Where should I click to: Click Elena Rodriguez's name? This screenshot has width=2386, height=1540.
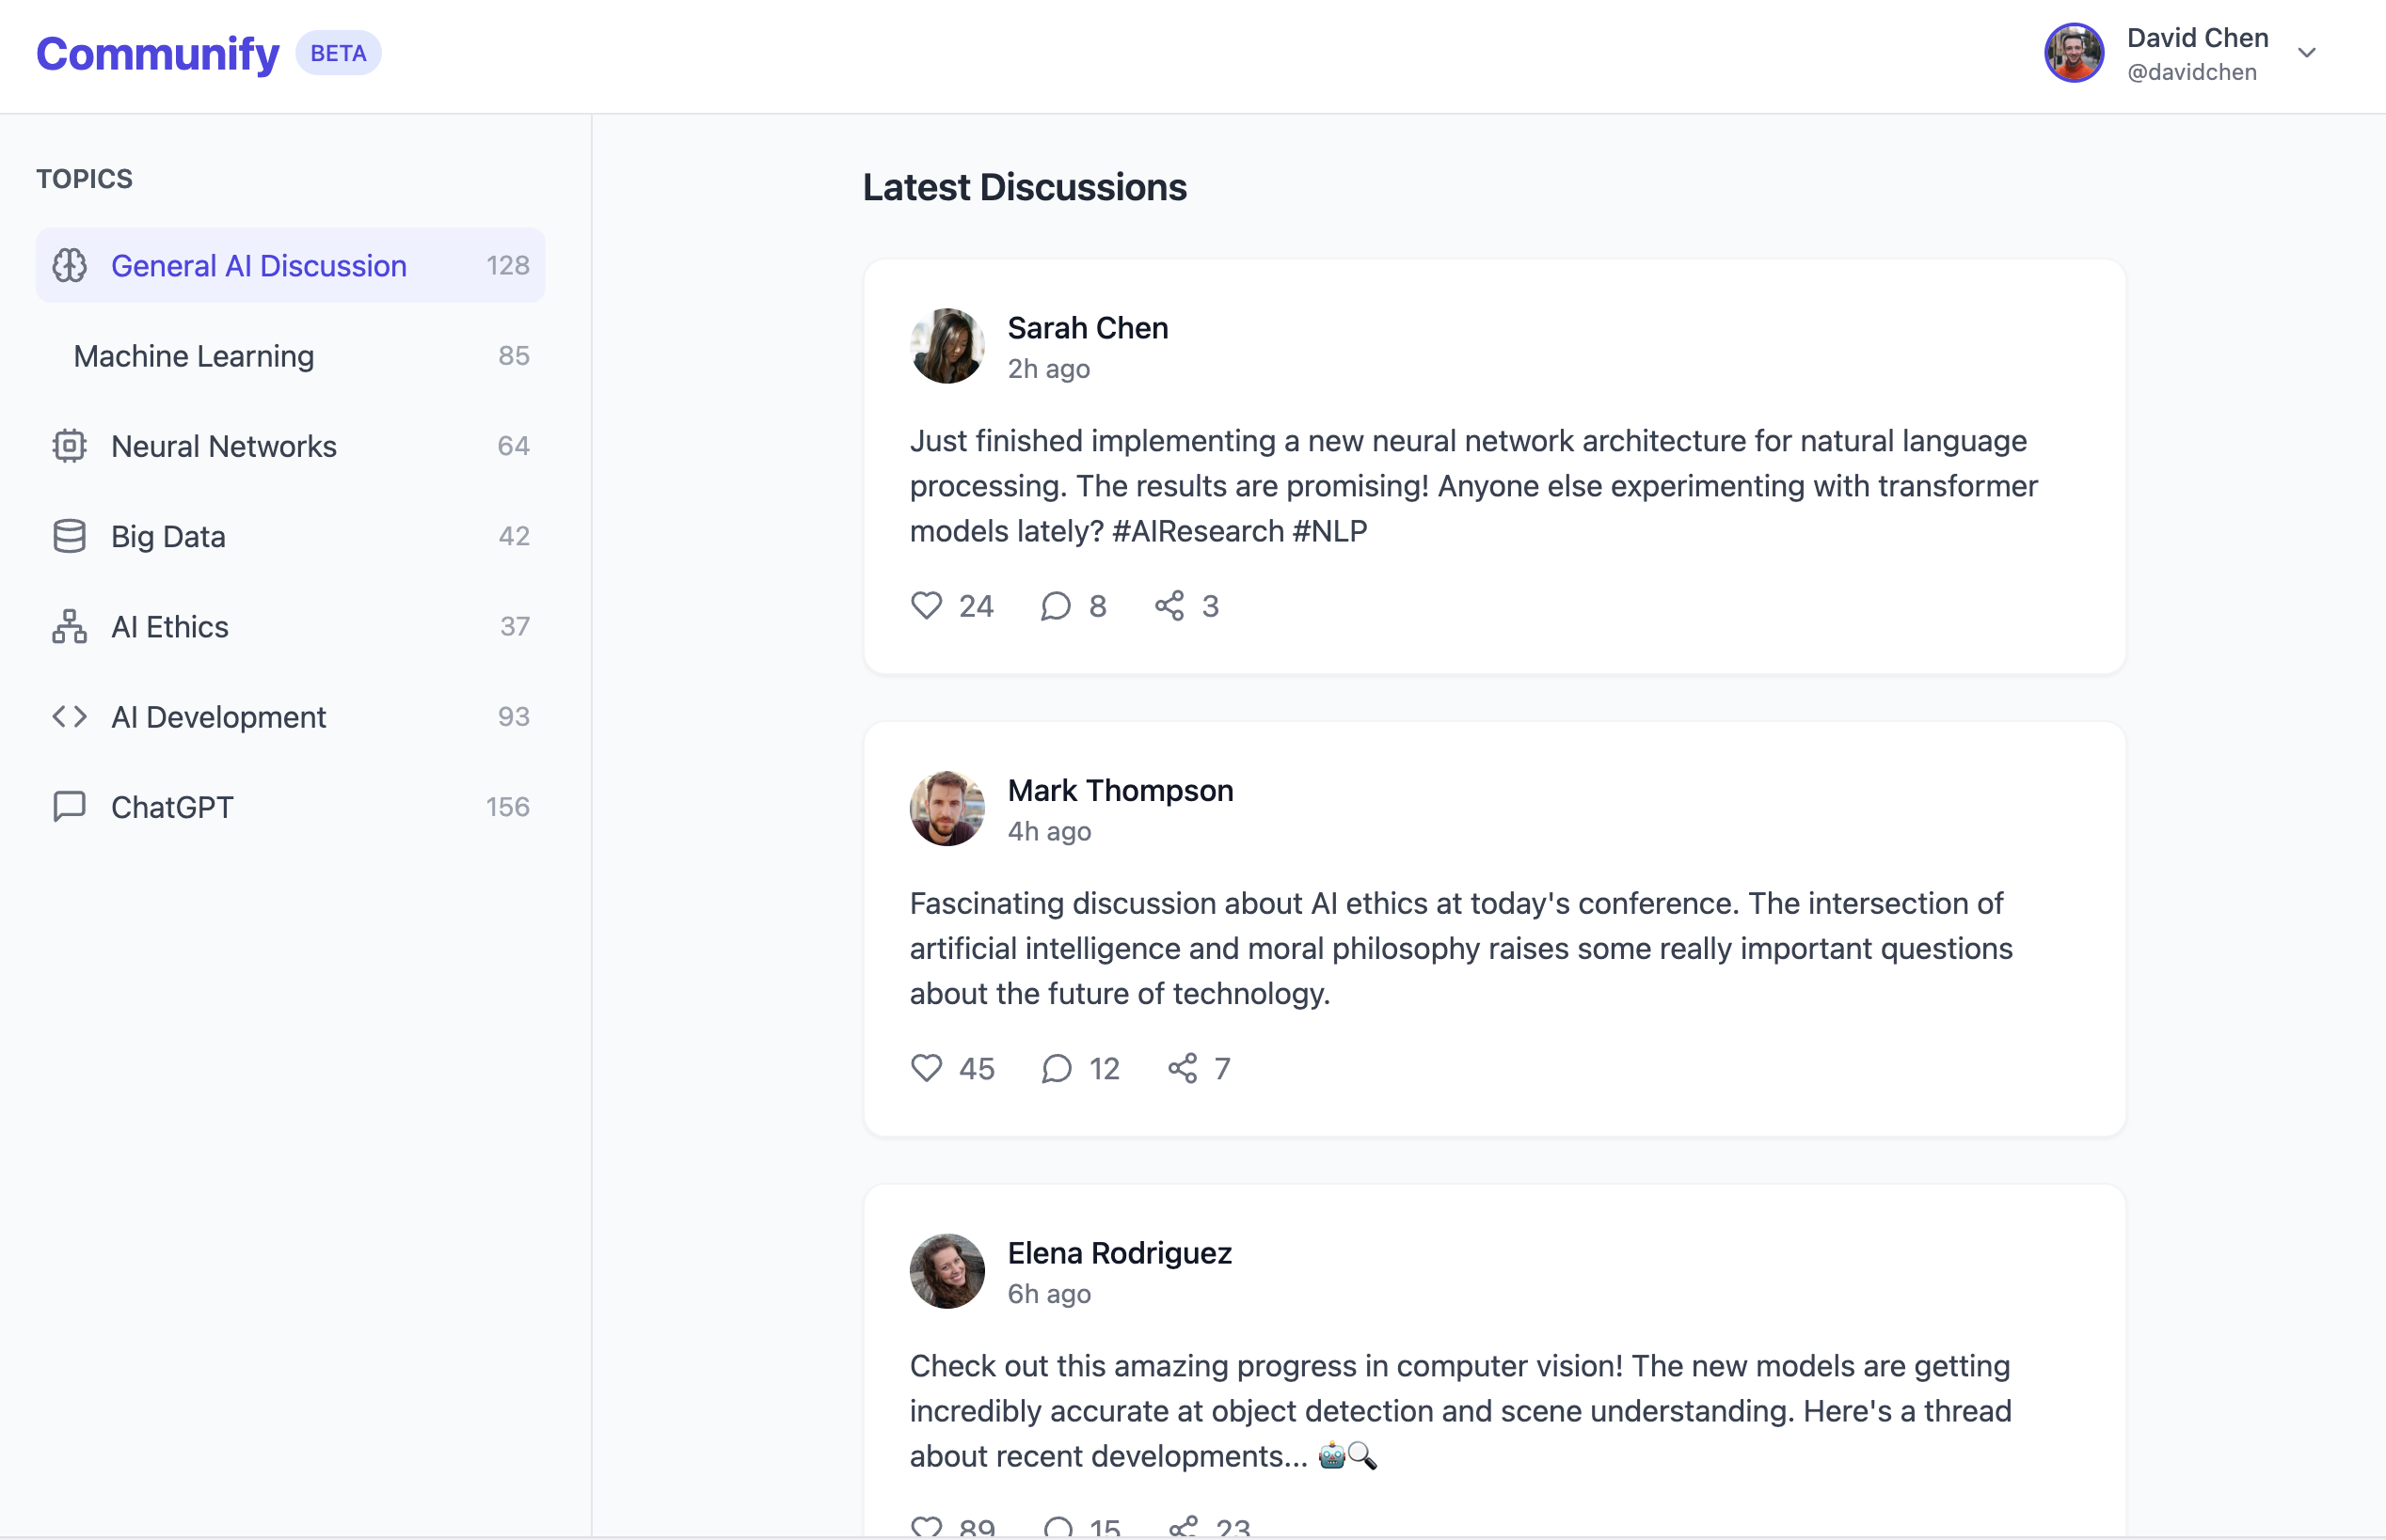tap(1120, 1253)
